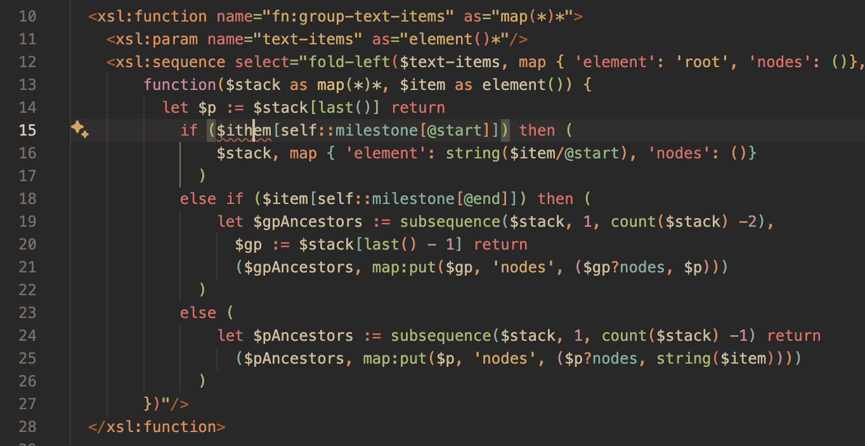Click the "then" keyword on line 15
This screenshot has width=865, height=446.
click(x=537, y=130)
